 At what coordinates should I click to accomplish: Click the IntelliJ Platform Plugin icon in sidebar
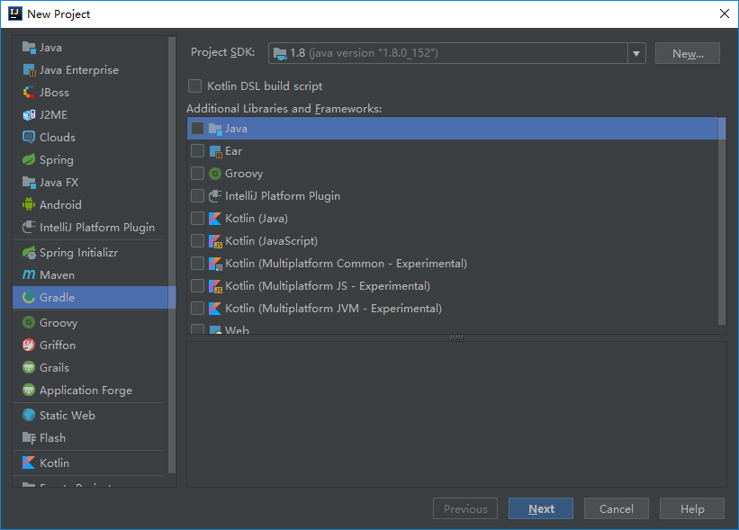tap(29, 227)
